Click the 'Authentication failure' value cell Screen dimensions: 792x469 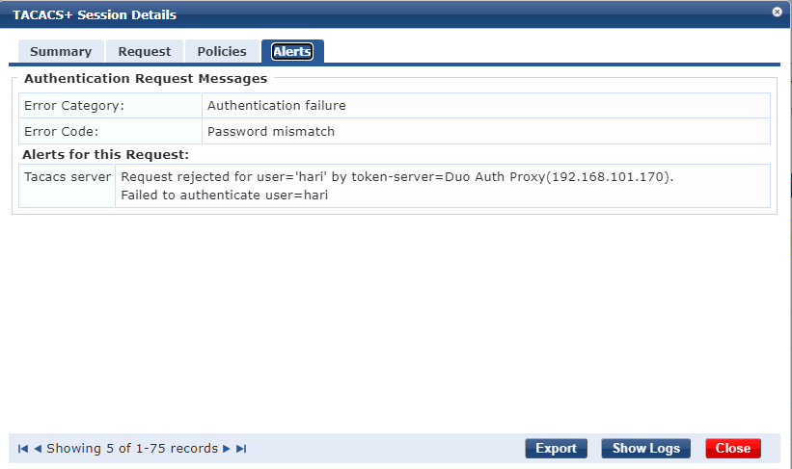pyautogui.click(x=276, y=106)
